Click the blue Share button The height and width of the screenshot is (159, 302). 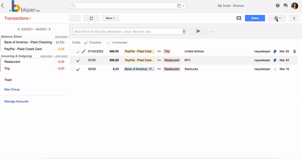pos(255,18)
